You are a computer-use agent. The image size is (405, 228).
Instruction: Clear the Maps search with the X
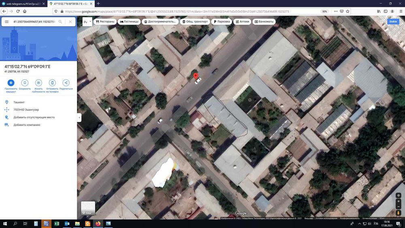point(70,22)
